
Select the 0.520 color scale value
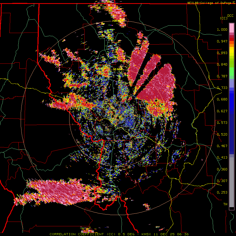(x=222, y=134)
